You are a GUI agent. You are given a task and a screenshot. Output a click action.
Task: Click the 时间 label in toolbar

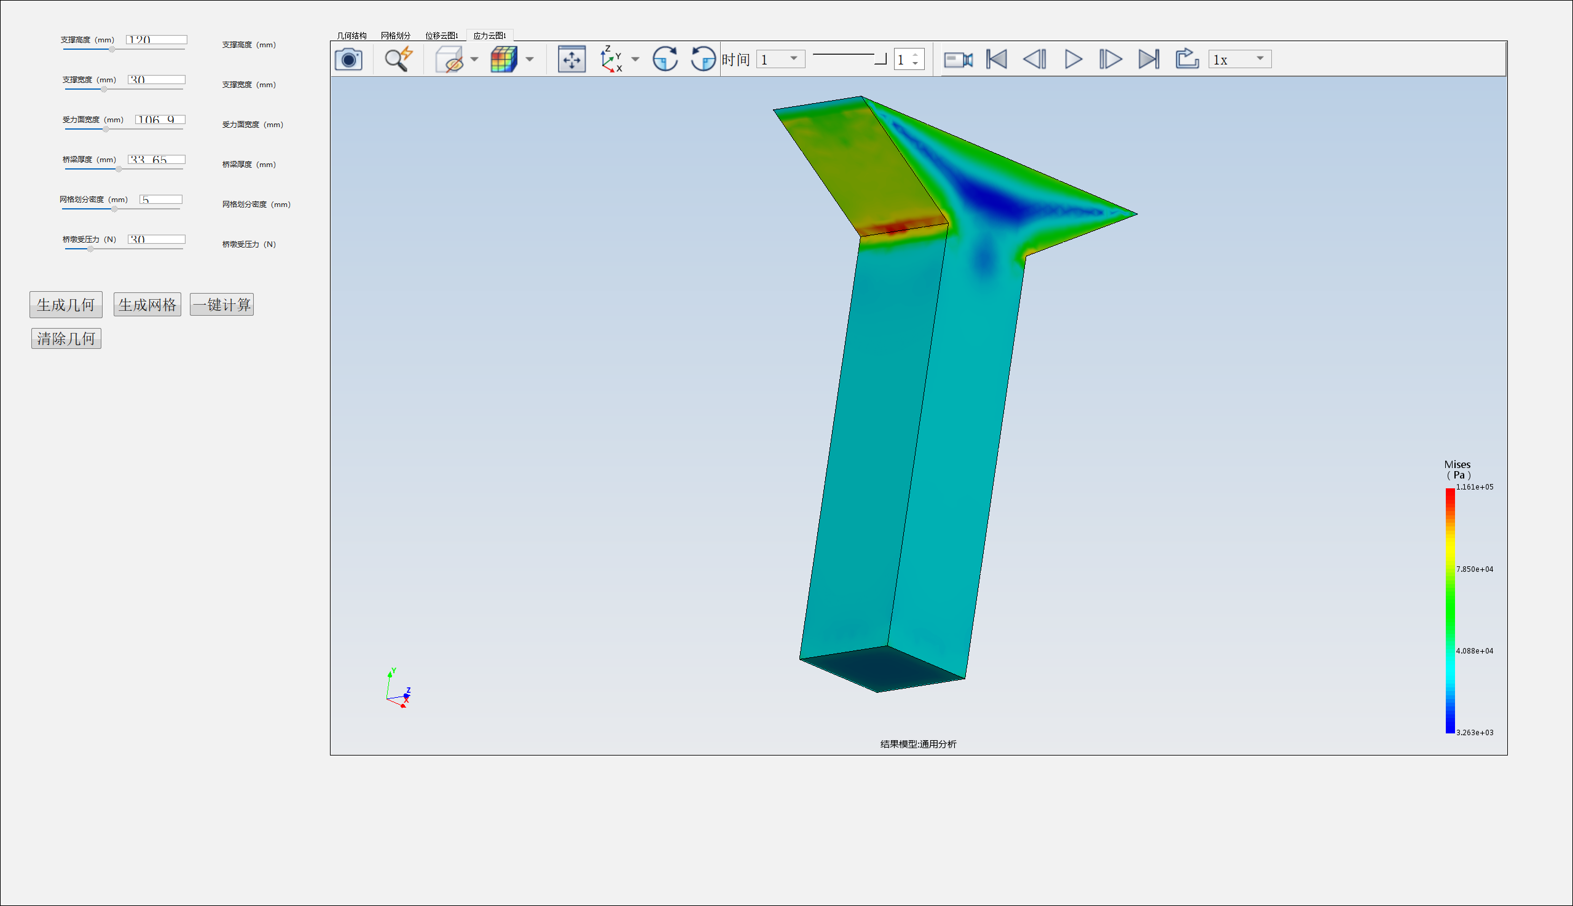(735, 60)
